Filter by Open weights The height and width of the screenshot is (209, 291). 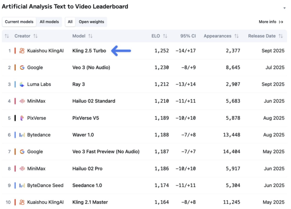coord(91,22)
